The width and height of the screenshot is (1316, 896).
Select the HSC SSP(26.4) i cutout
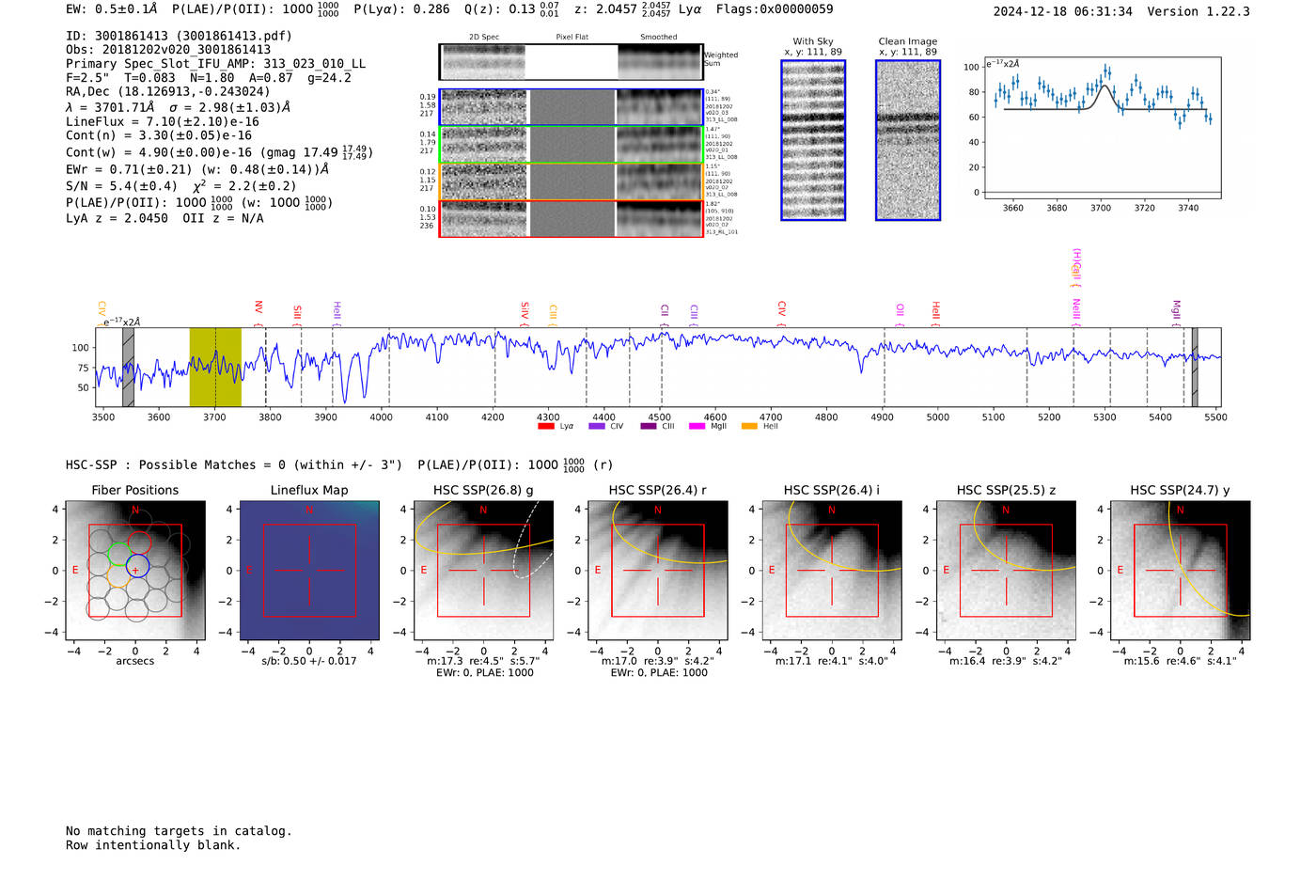coord(832,570)
